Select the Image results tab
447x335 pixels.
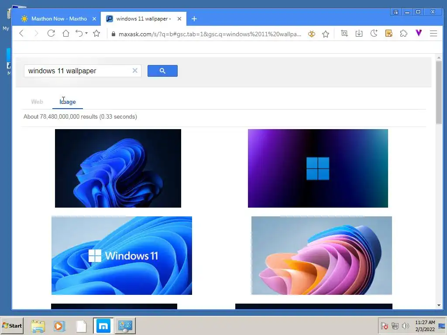click(68, 102)
